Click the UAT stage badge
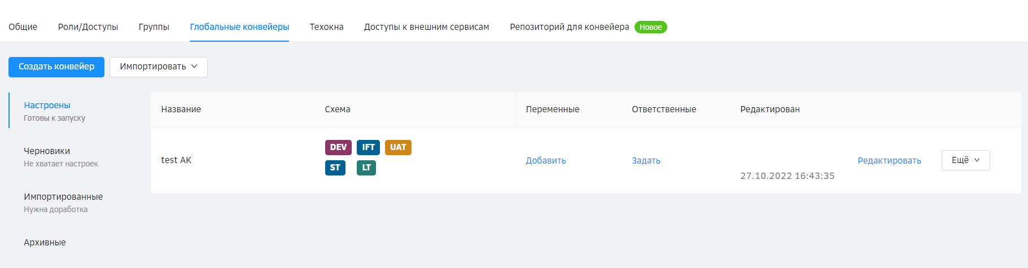This screenshot has width=1028, height=268. click(x=398, y=147)
